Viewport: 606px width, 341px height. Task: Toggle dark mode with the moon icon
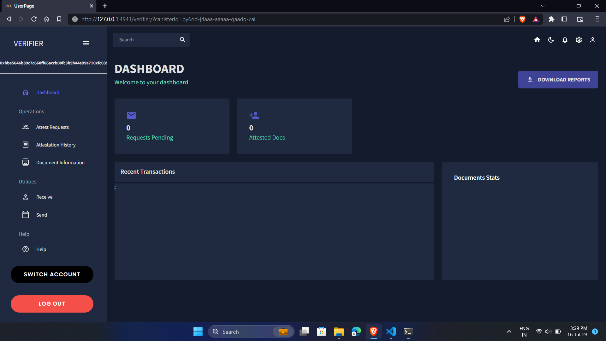(x=551, y=40)
